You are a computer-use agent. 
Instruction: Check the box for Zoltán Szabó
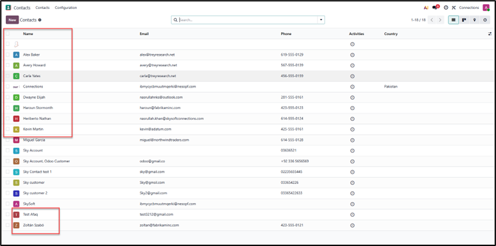[x=8, y=225]
